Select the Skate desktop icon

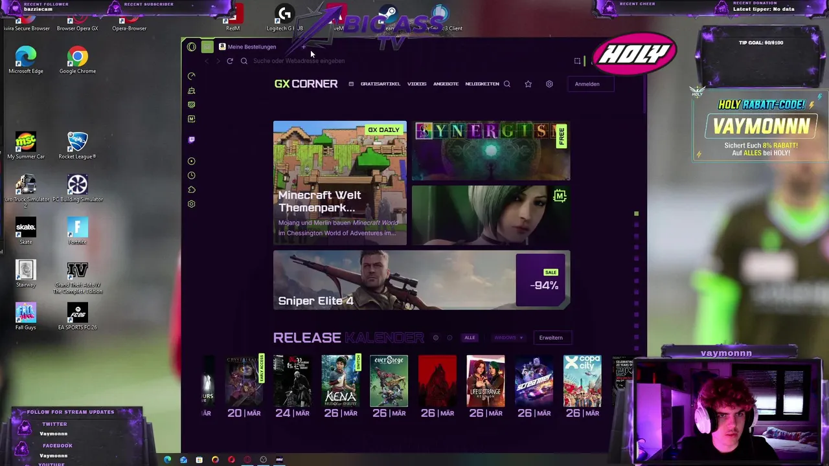26,231
